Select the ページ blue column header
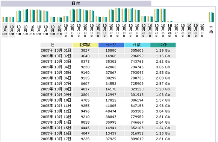The height and width of the screenshot is (142, 218). (x=111, y=45)
